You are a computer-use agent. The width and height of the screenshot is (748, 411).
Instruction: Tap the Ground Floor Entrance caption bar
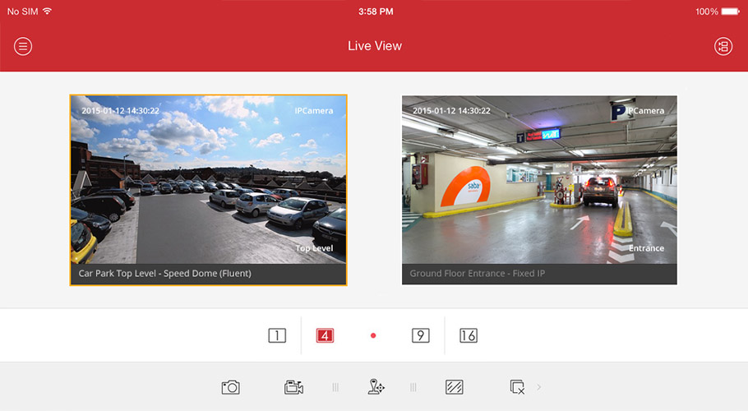(539, 274)
